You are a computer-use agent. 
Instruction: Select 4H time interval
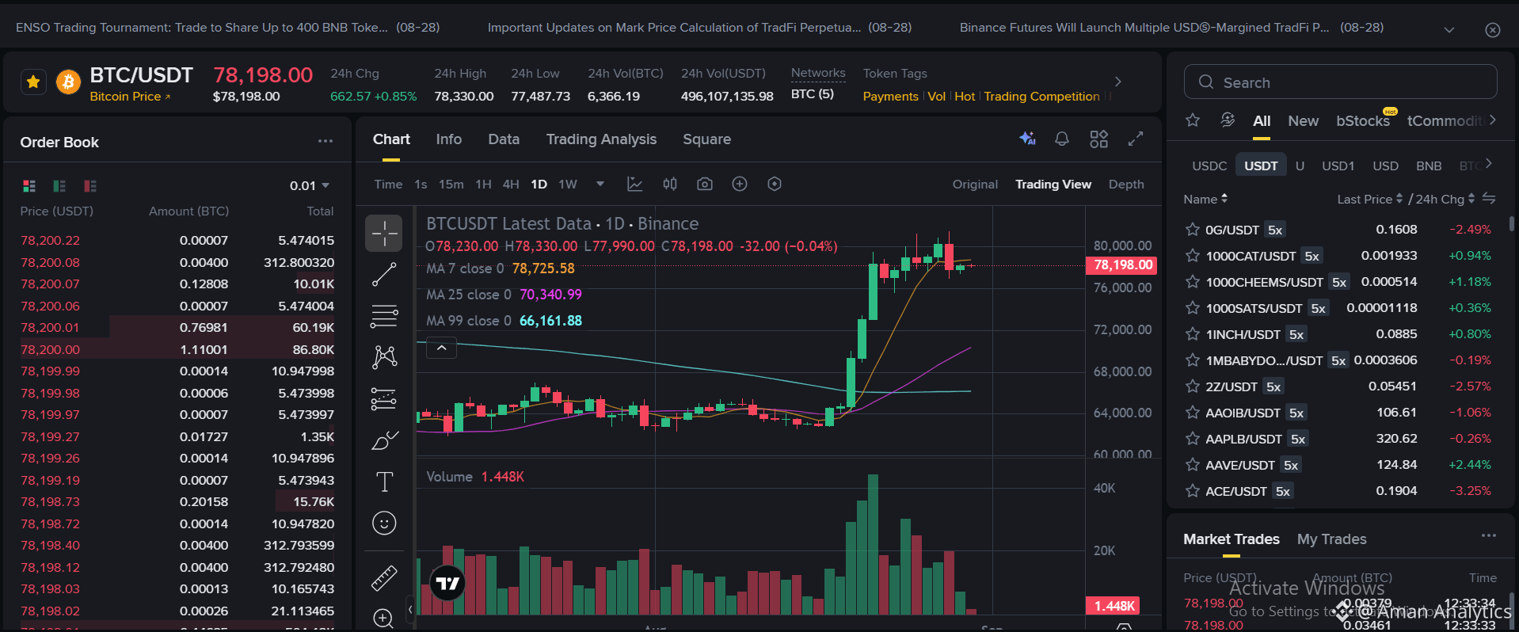point(511,185)
